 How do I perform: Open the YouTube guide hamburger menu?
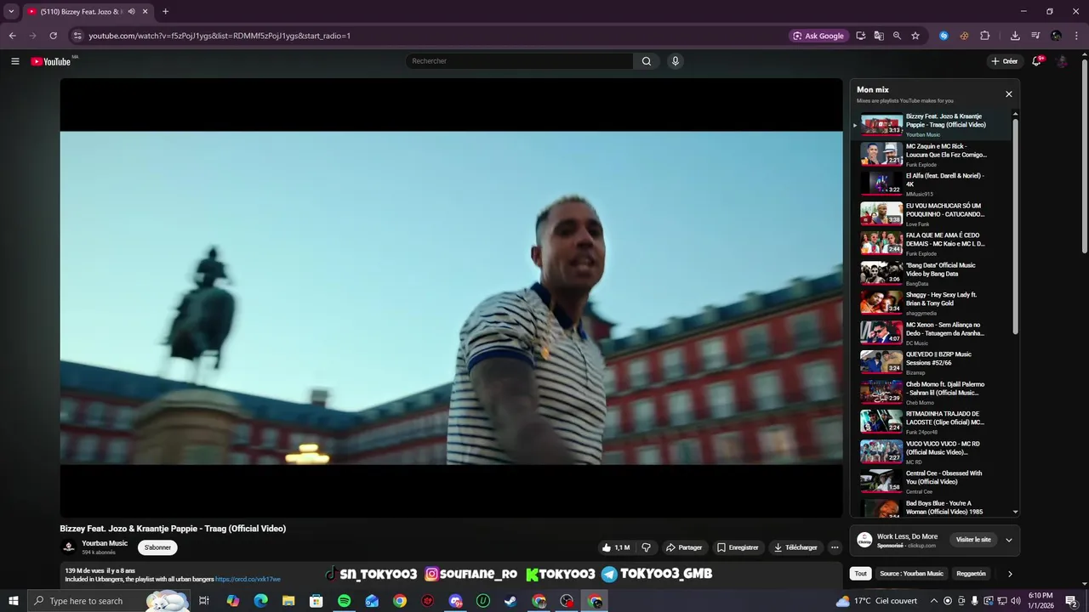point(14,61)
